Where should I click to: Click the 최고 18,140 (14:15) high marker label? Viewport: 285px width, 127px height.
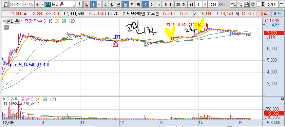point(184,24)
